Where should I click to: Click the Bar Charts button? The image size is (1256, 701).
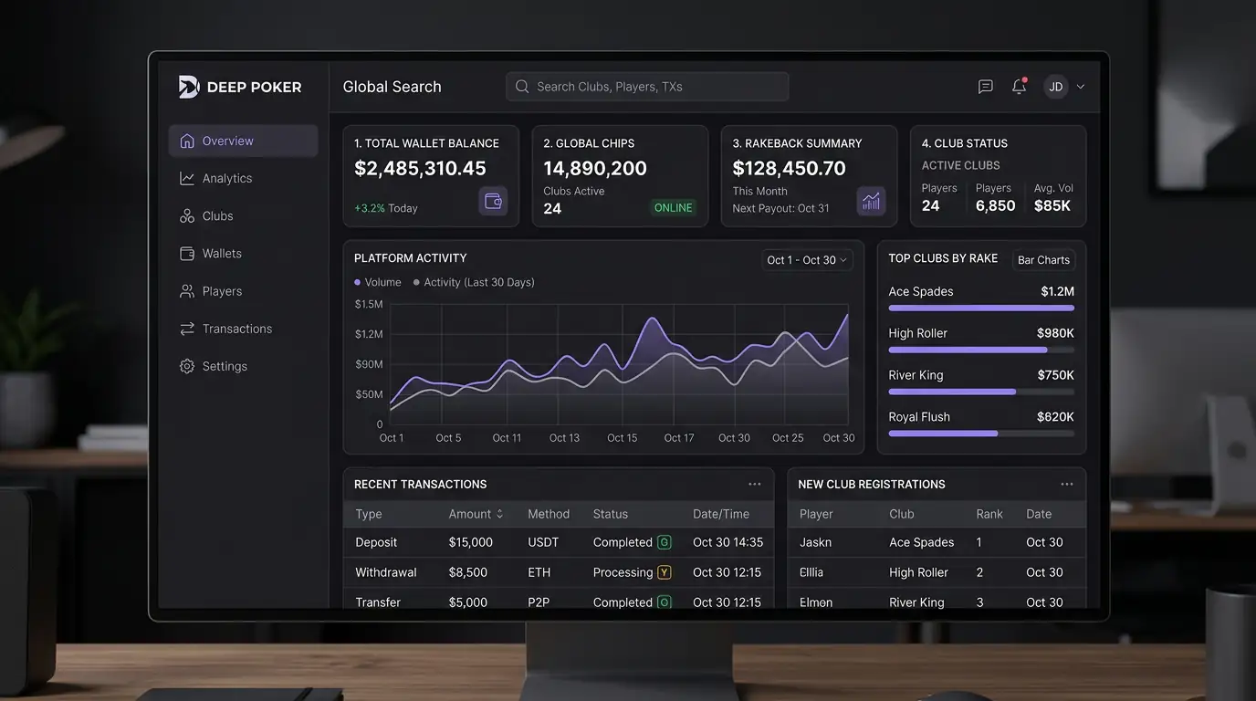pos(1043,259)
